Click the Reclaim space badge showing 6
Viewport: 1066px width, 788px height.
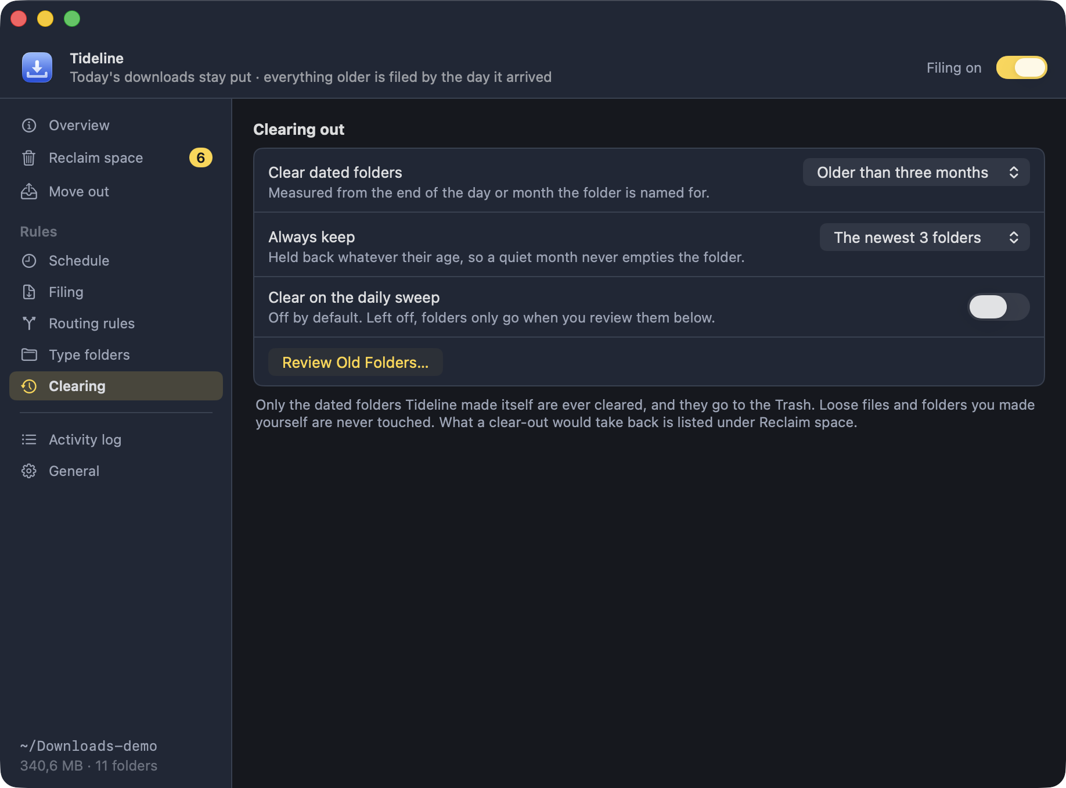201,158
